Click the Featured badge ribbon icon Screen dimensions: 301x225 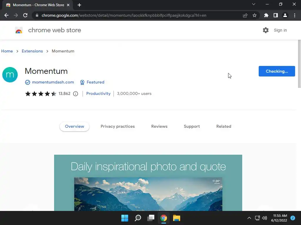pyautogui.click(x=82, y=82)
